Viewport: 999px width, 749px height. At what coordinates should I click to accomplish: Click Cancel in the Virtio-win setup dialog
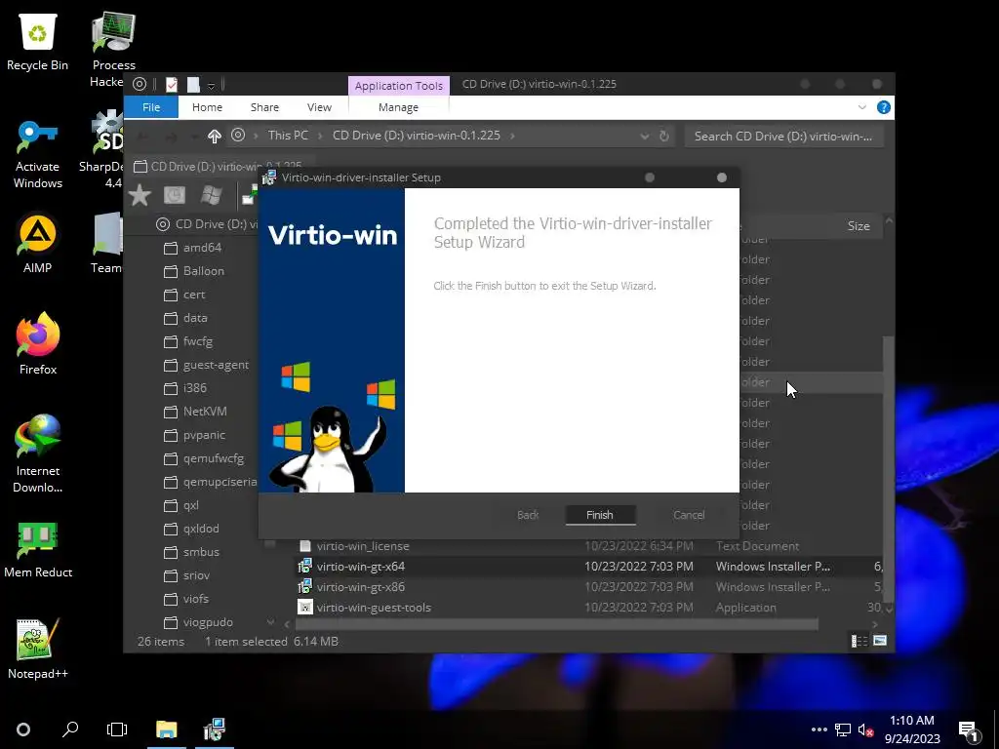pyautogui.click(x=689, y=515)
